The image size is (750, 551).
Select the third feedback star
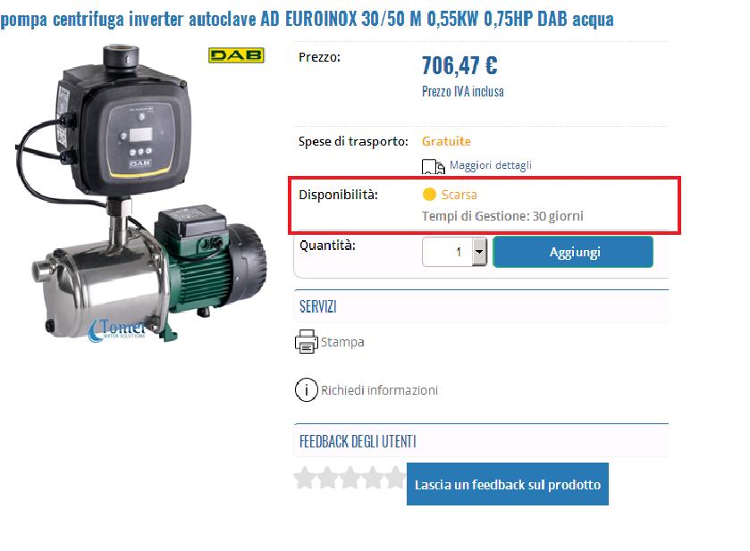(x=350, y=478)
